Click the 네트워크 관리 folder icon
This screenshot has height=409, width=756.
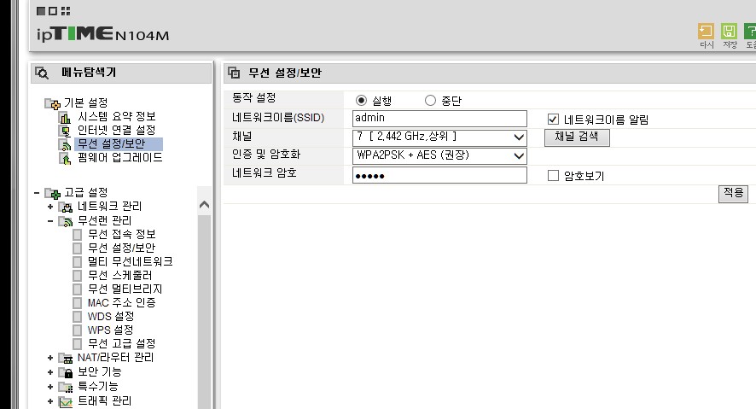pyautogui.click(x=66, y=207)
